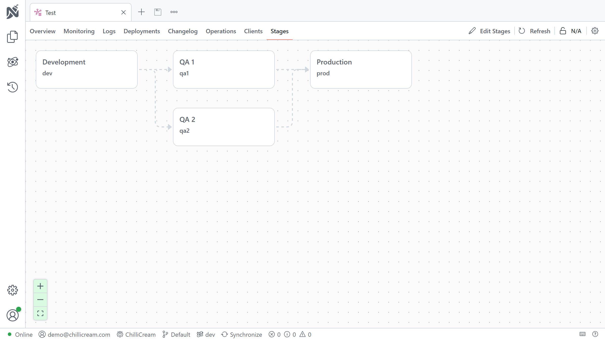Fit stages view to screen
605x340 pixels.
[40, 313]
